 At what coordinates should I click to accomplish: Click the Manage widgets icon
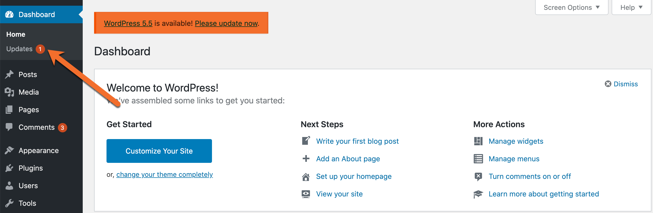click(479, 141)
